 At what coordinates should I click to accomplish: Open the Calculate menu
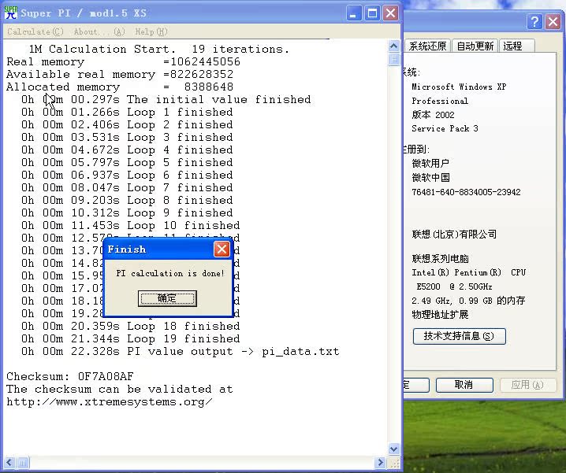[x=35, y=32]
